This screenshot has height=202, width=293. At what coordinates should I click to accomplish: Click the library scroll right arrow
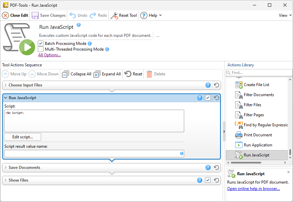pos(285,163)
